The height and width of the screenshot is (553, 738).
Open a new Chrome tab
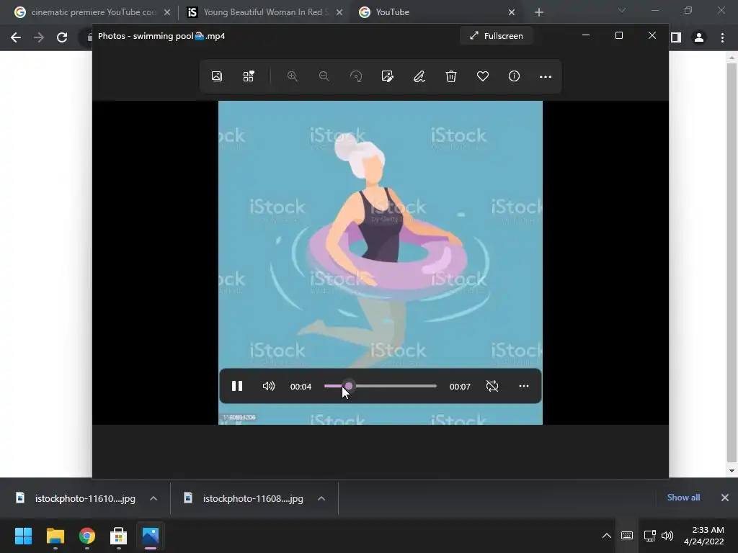click(x=539, y=12)
